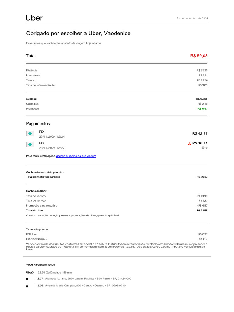Select the "Pagamentos" section heading
Screen dimensions: 234x312
[38, 124]
